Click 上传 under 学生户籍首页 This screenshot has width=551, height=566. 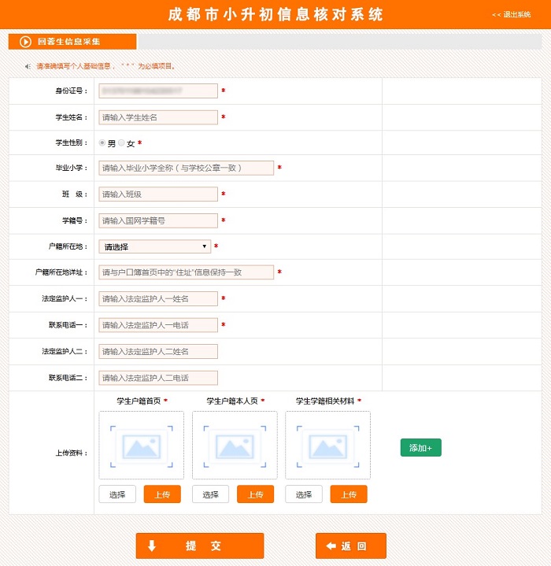point(162,494)
